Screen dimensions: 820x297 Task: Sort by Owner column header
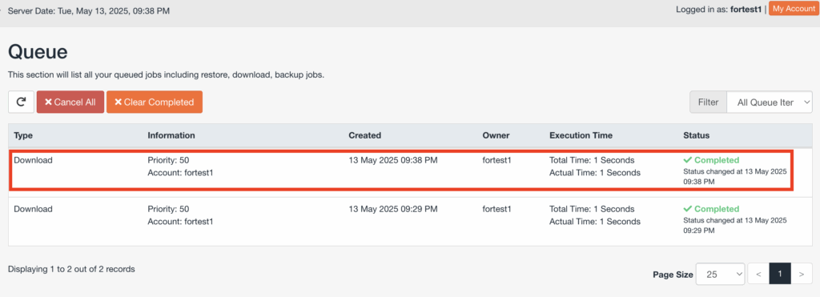(x=496, y=135)
